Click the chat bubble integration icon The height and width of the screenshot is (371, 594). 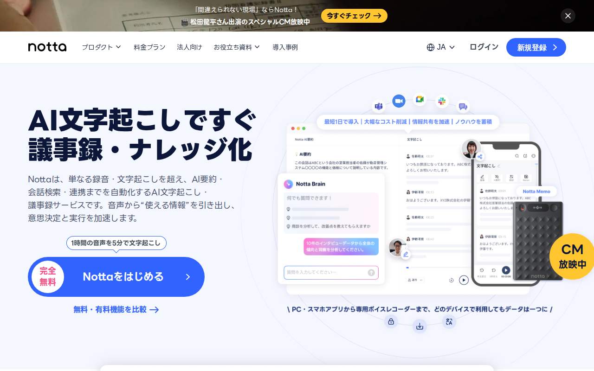(x=463, y=107)
